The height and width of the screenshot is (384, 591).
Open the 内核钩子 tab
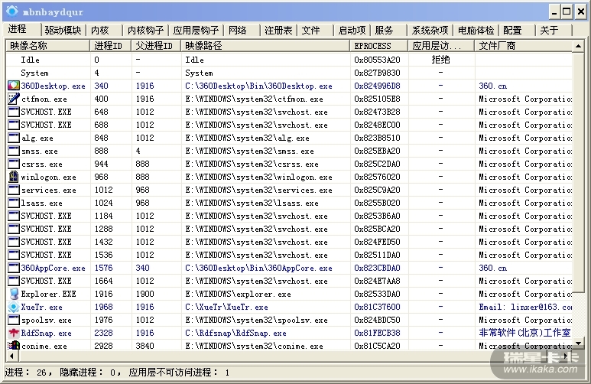145,30
